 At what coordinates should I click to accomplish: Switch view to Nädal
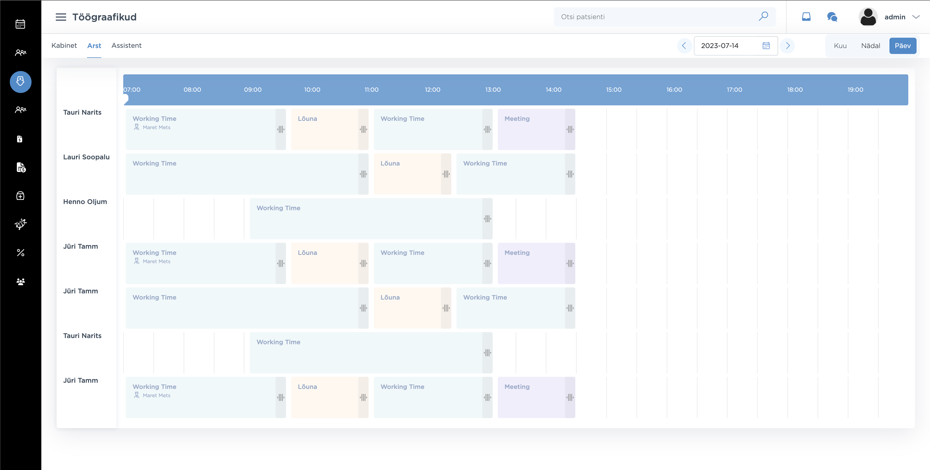click(x=870, y=46)
